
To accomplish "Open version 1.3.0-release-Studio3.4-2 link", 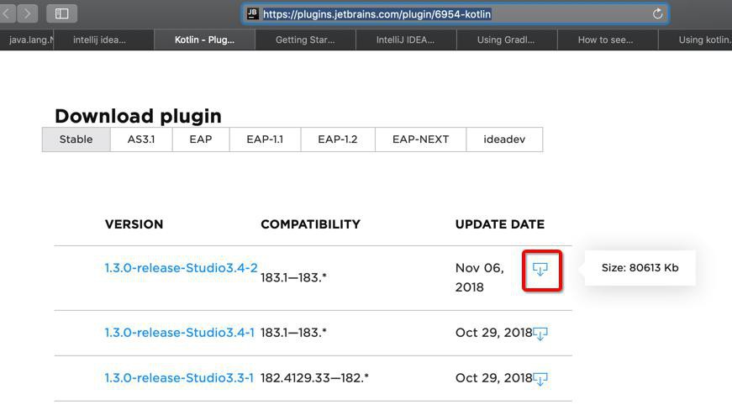I will (x=182, y=268).
